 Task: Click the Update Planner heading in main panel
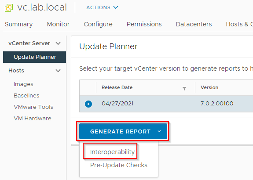coord(108,47)
